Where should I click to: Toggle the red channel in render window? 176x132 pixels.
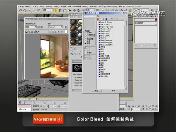click(x=50, y=32)
